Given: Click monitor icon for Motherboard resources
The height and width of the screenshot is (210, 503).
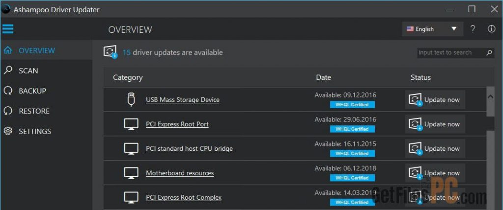Looking at the screenshot, I should point(131,173).
